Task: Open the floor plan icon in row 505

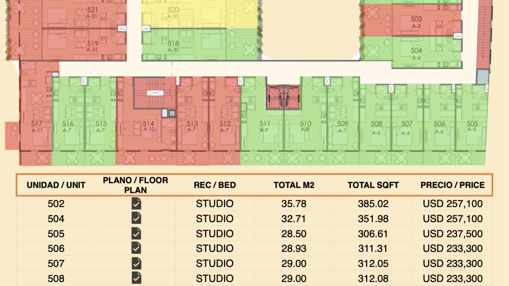Action: pos(136,234)
